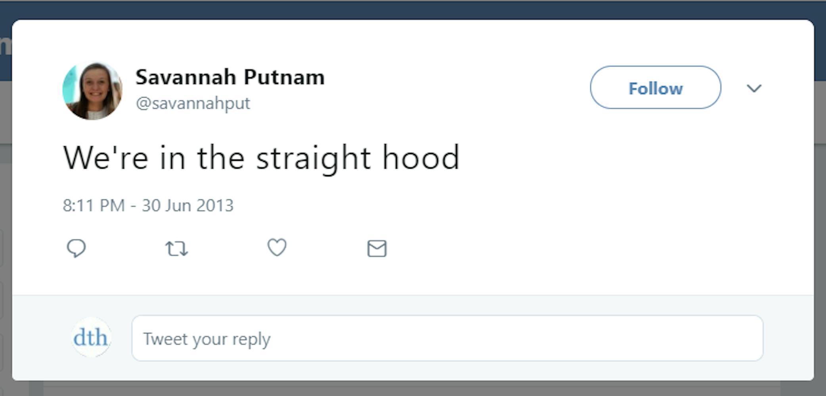Click the cut-off white letter in header
Image resolution: width=826 pixels, height=396 pixels.
click(5, 46)
